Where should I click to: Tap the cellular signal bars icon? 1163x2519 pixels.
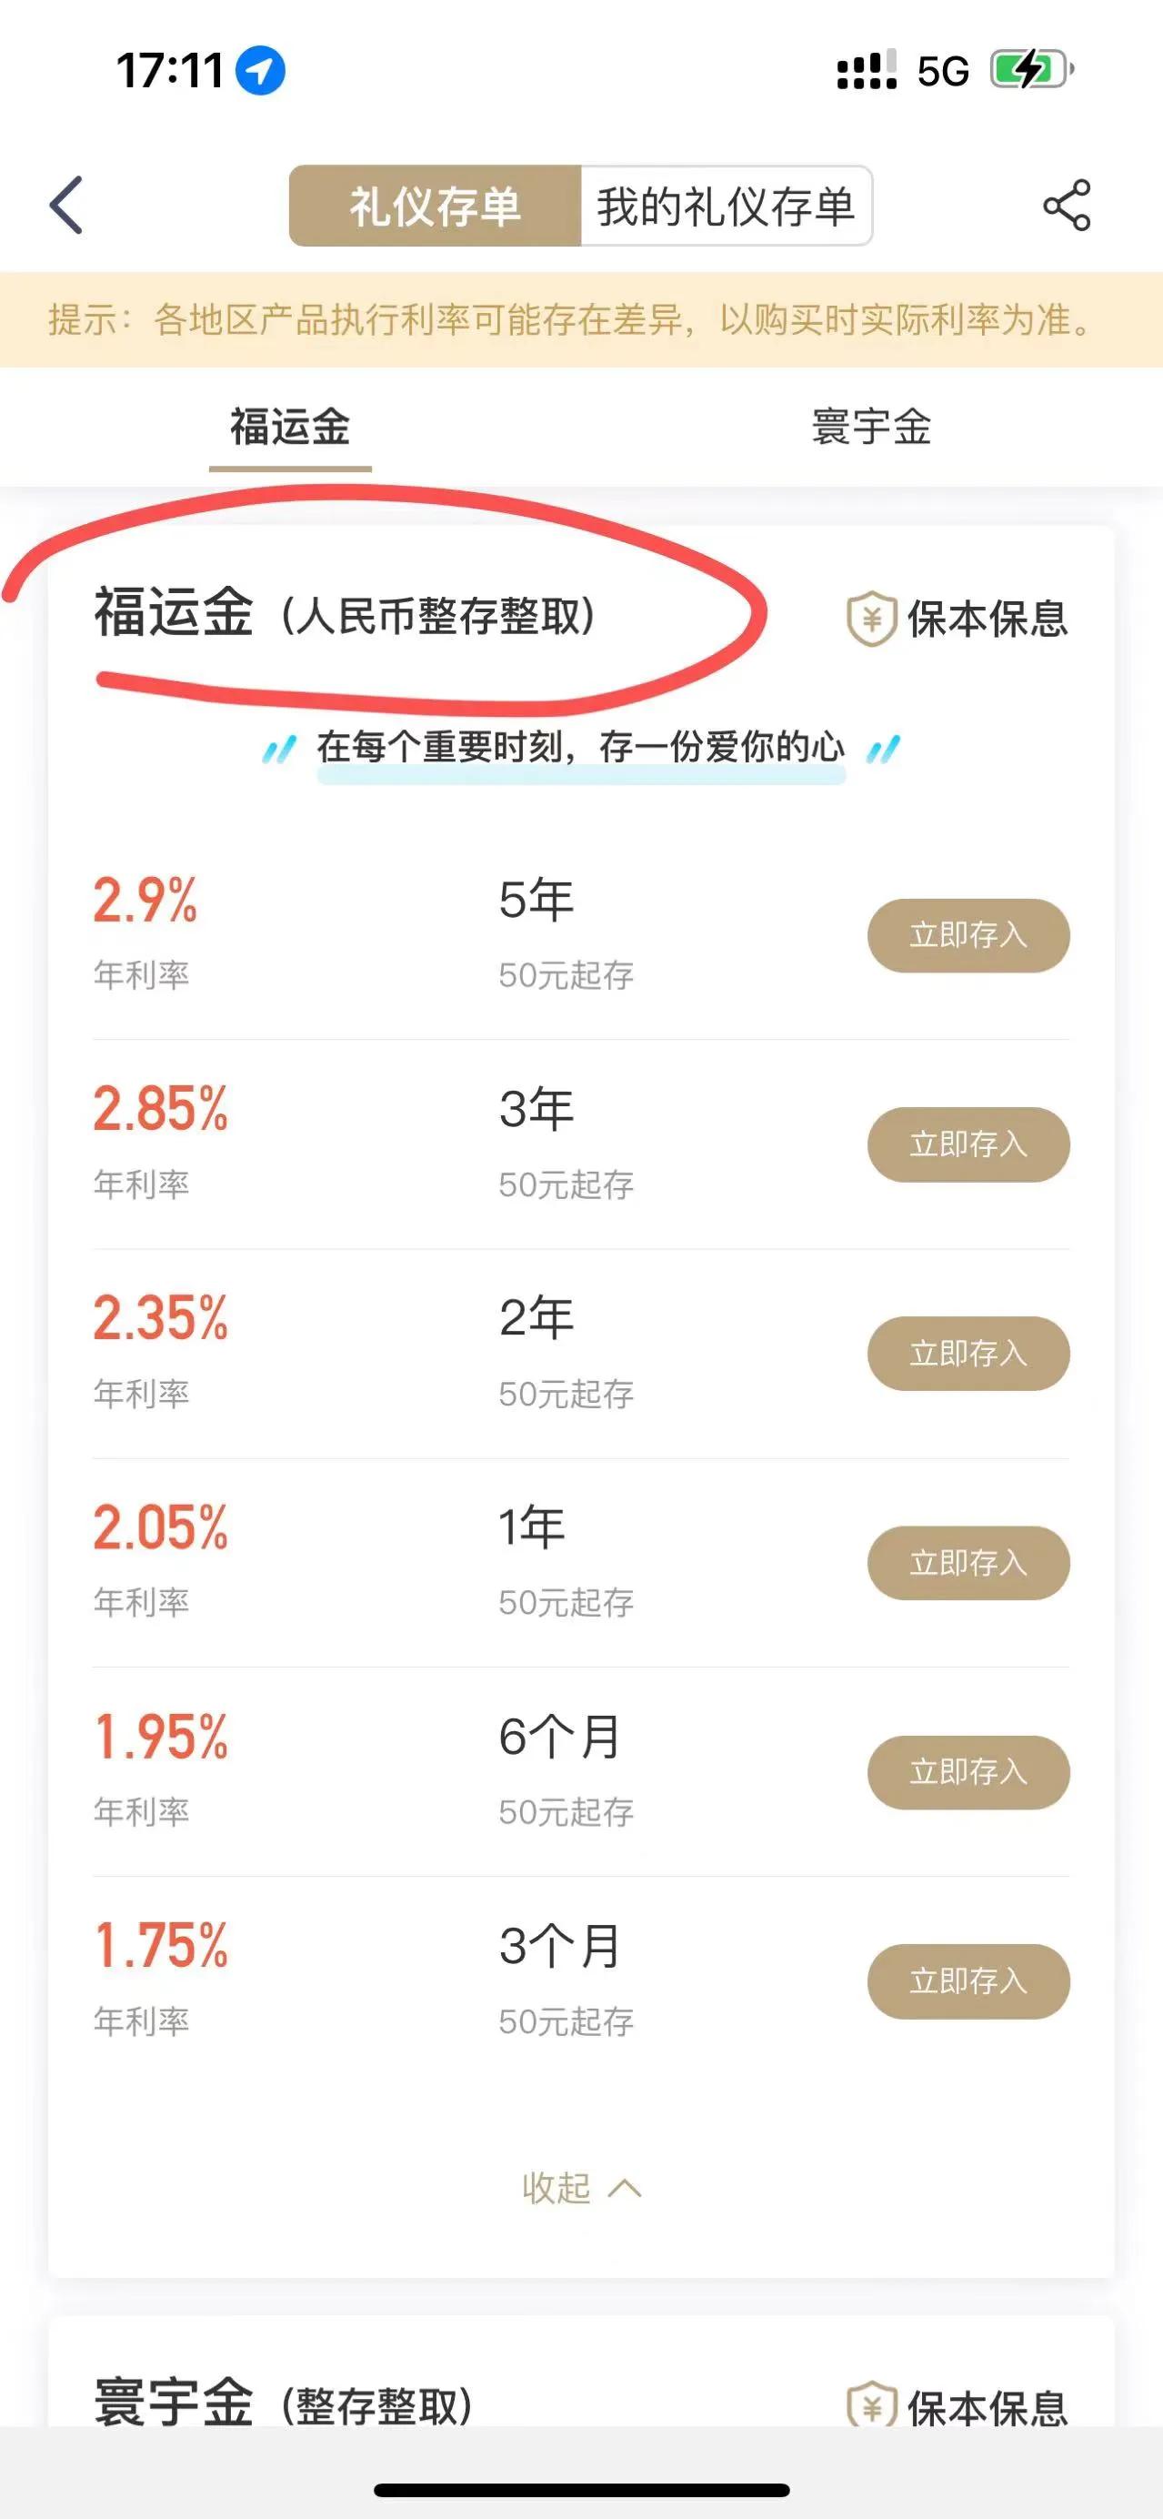[867, 70]
